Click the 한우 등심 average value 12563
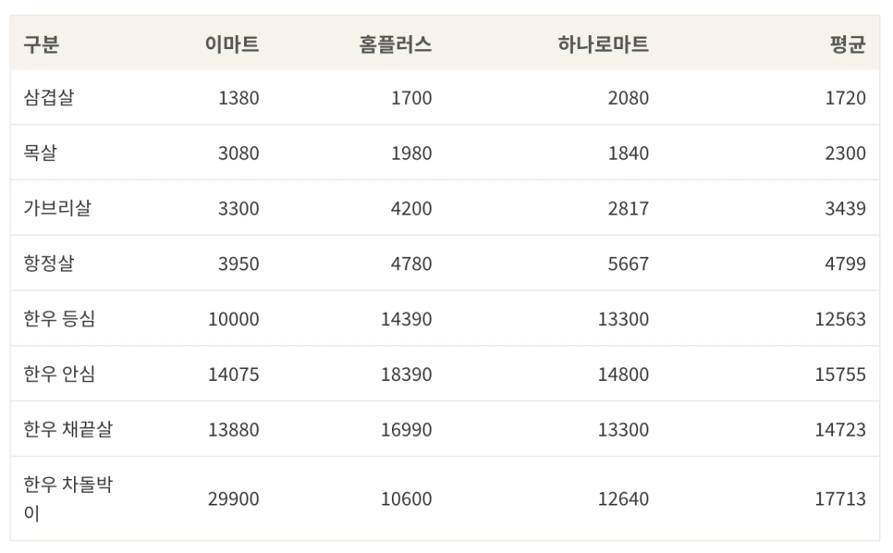The width and height of the screenshot is (893, 553). tap(840, 319)
